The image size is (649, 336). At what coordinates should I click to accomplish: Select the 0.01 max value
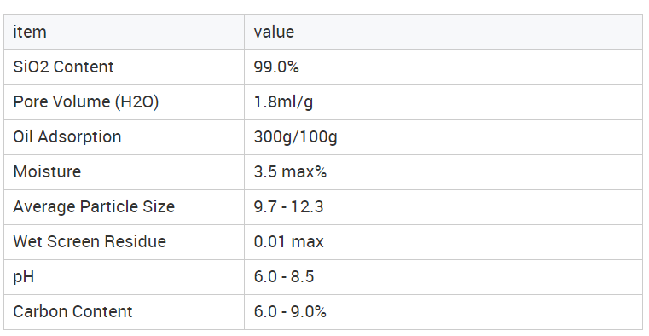pos(288,241)
